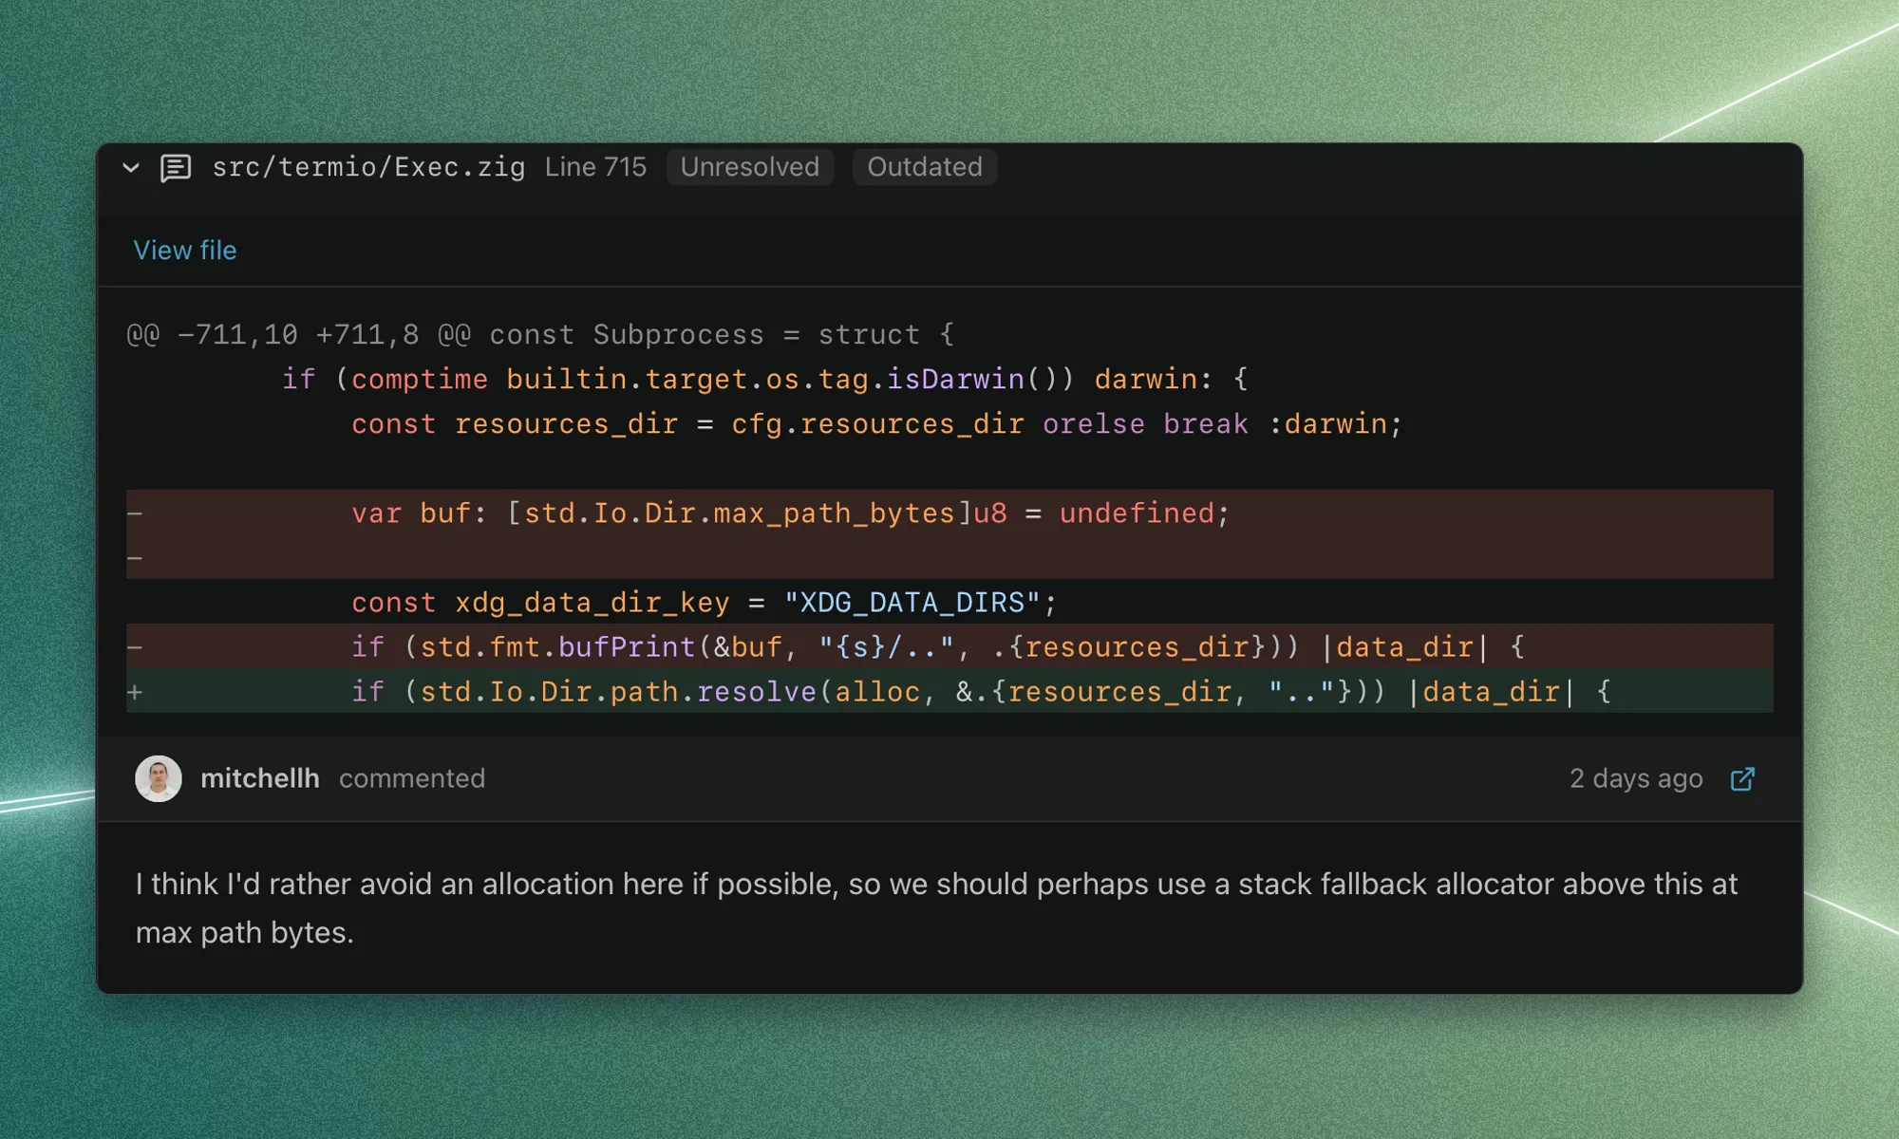Click the Unresolved badge
The image size is (1899, 1139).
[750, 167]
